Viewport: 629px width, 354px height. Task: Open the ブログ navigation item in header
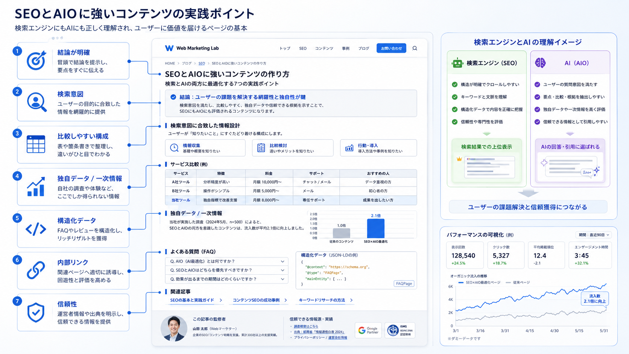363,49
